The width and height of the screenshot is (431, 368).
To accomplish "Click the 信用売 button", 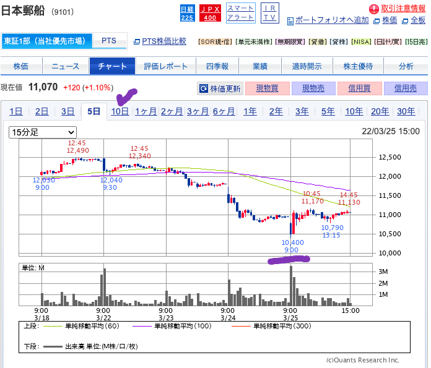I will click(406, 88).
